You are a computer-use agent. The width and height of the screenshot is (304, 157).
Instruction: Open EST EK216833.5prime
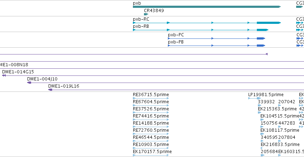(x=262, y=148)
